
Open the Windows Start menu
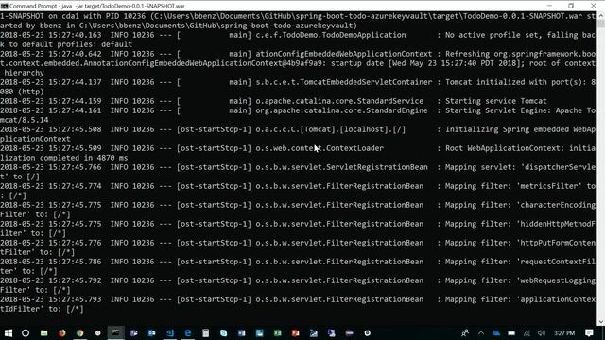tap(8, 333)
